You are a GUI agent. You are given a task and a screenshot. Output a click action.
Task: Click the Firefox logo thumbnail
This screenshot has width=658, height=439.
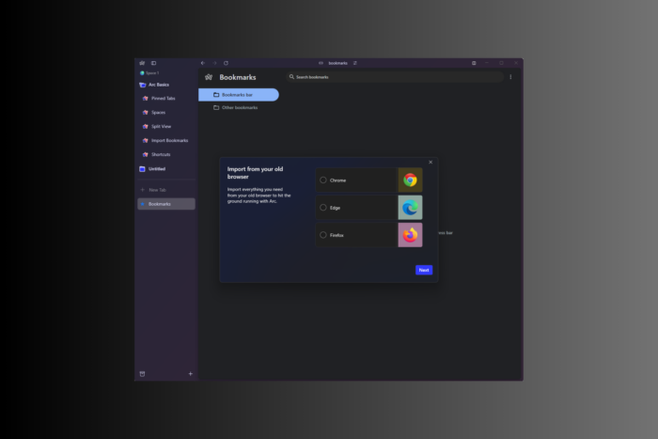pyautogui.click(x=410, y=235)
